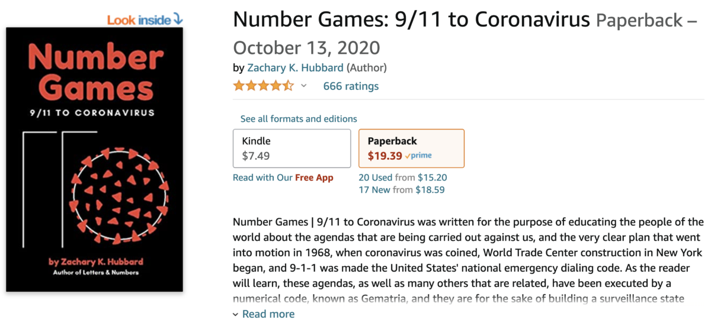Open the 666 ratings link

point(351,86)
